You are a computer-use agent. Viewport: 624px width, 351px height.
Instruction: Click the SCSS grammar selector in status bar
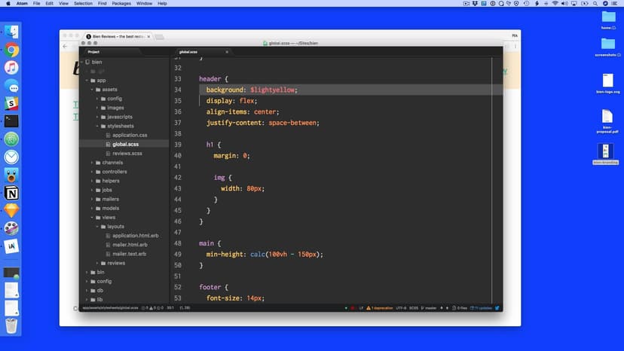pyautogui.click(x=414, y=308)
